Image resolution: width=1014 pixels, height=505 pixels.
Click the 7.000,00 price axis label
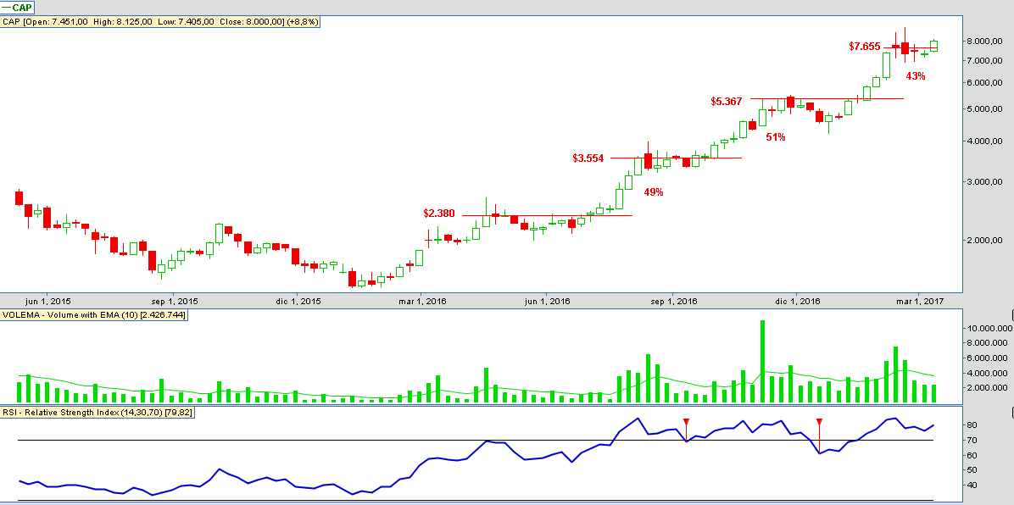click(x=984, y=61)
